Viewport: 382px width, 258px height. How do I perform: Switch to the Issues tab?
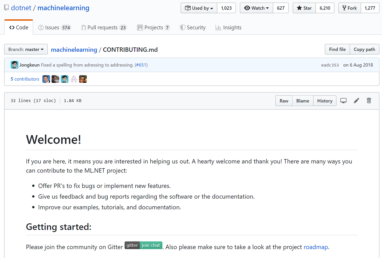55,28
